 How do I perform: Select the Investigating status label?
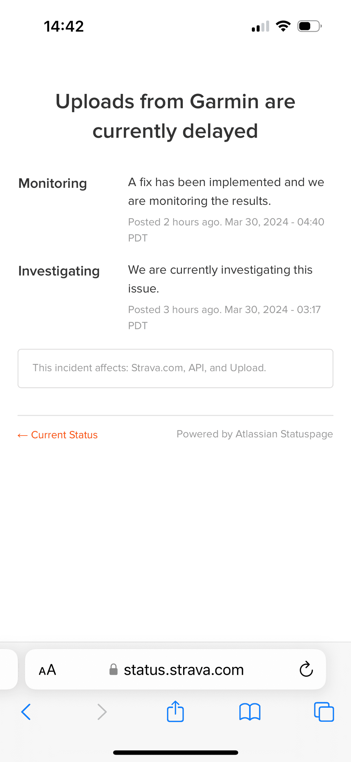[x=59, y=271]
